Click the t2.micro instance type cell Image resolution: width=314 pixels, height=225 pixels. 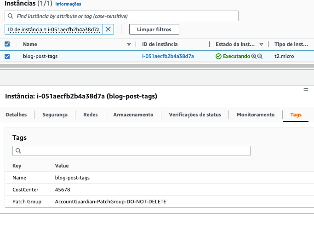[x=284, y=56]
